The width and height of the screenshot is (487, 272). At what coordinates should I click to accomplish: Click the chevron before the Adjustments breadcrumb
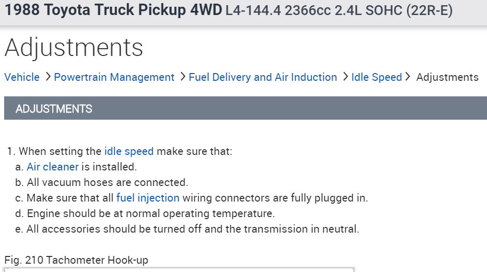[x=408, y=77]
